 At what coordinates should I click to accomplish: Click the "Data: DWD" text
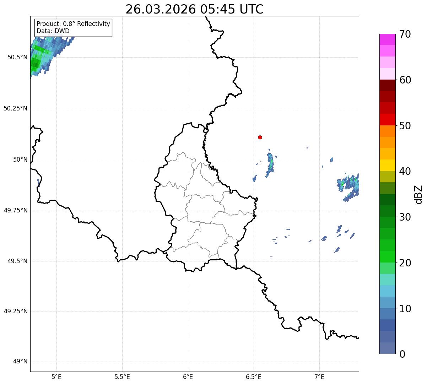[x=53, y=31]
